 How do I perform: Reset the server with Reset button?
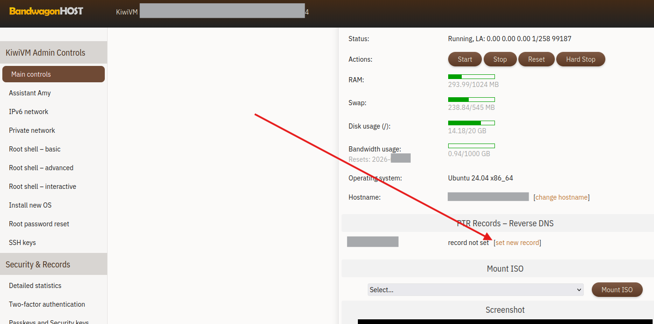point(537,59)
